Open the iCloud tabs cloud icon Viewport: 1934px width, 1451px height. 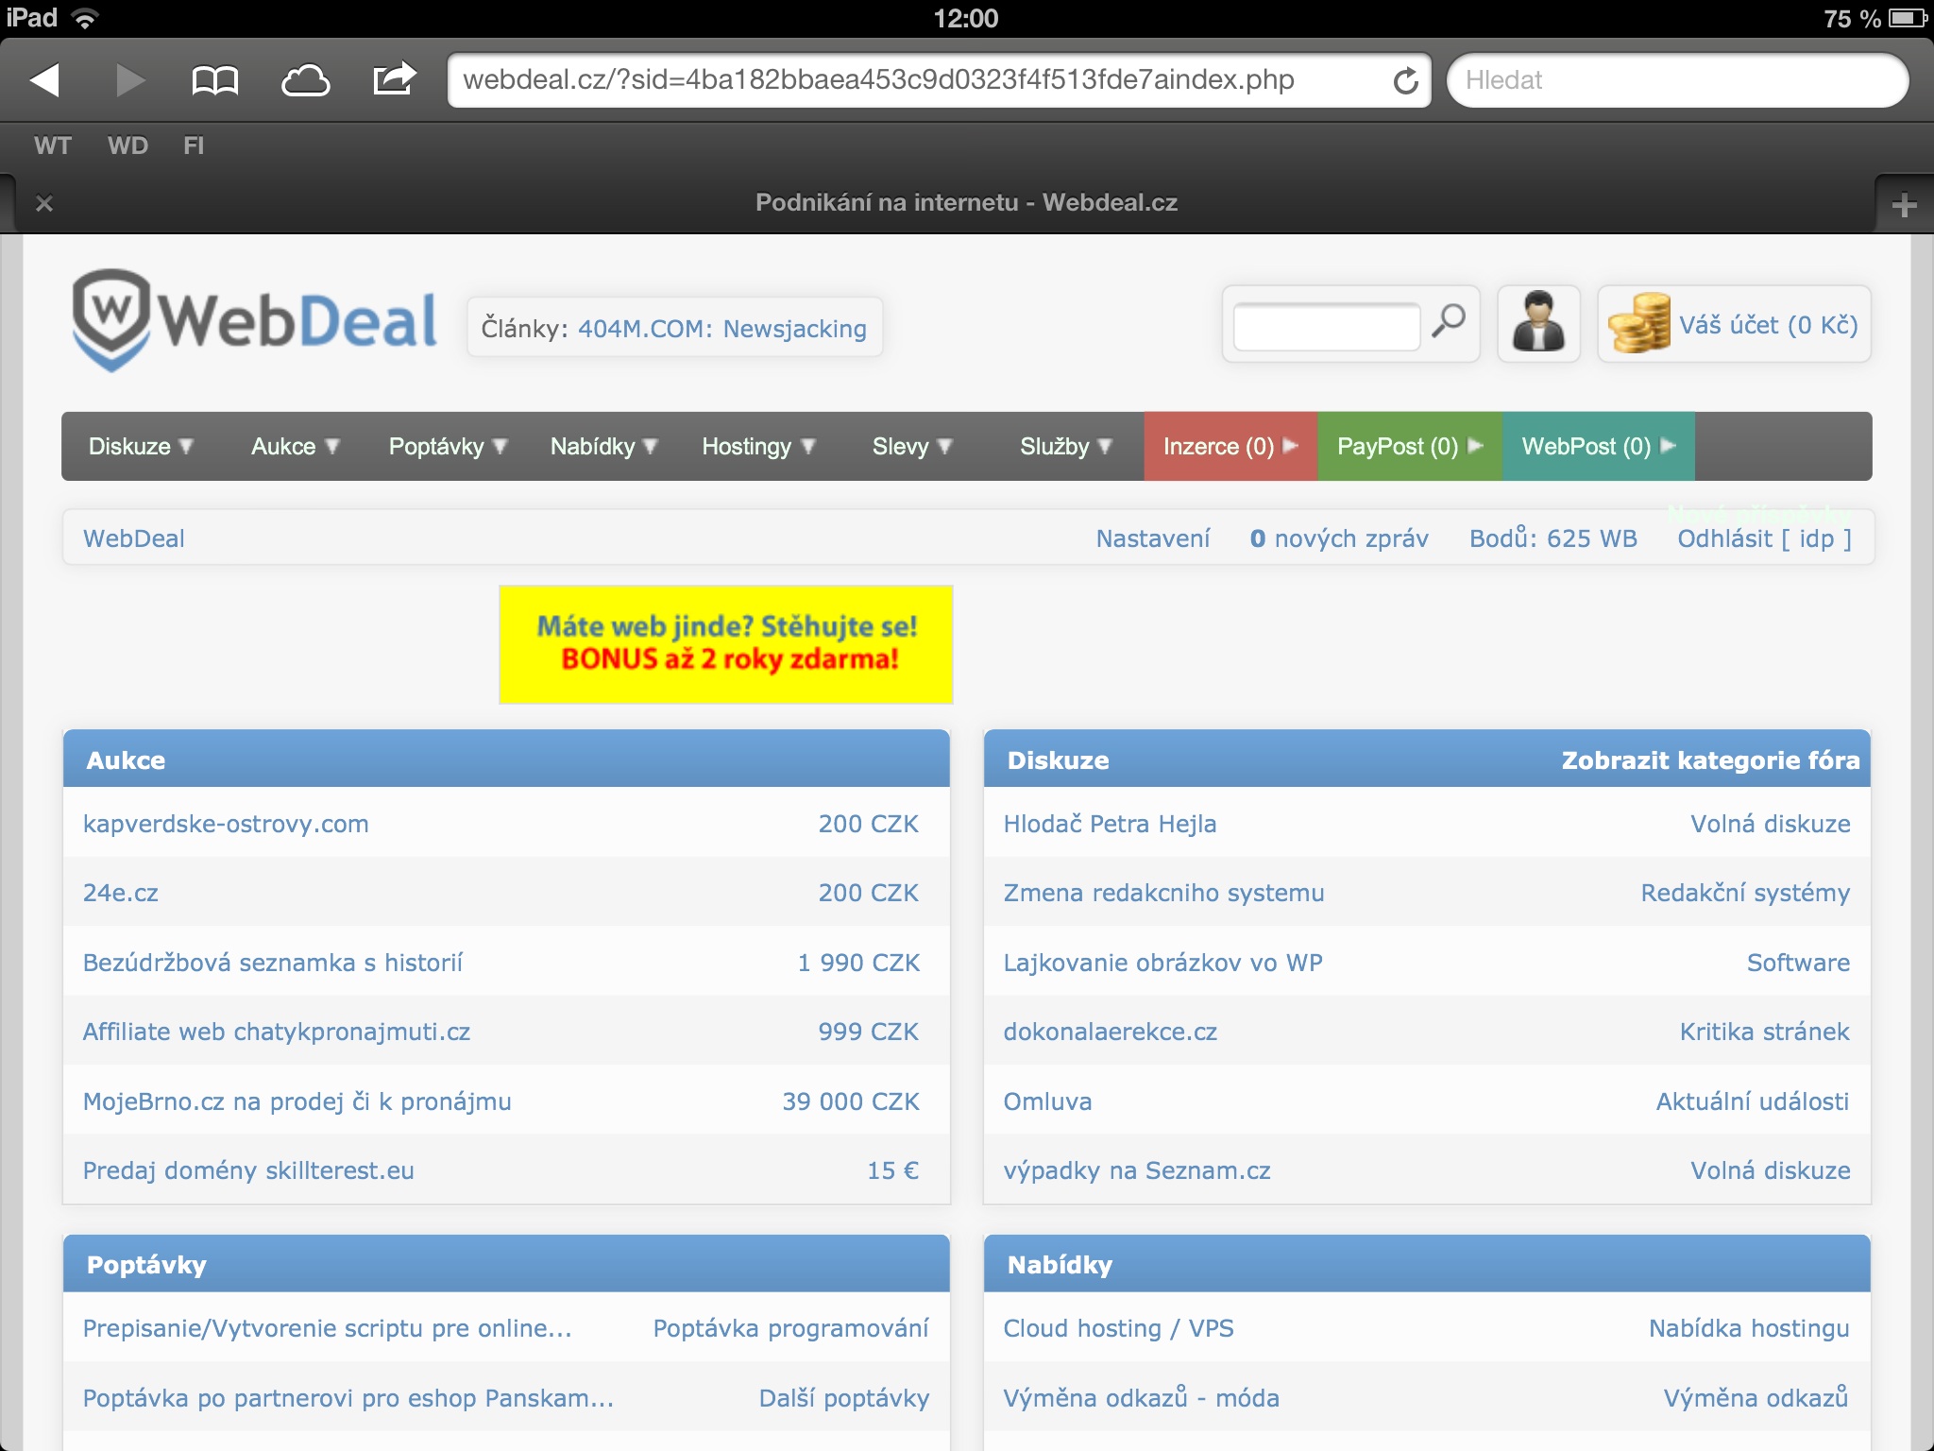305,80
